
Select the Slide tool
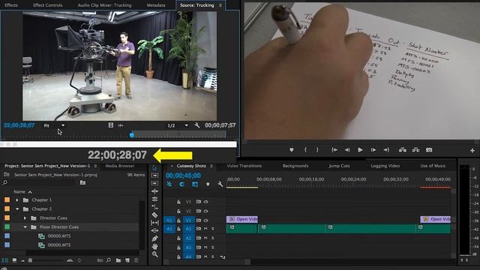(x=154, y=230)
